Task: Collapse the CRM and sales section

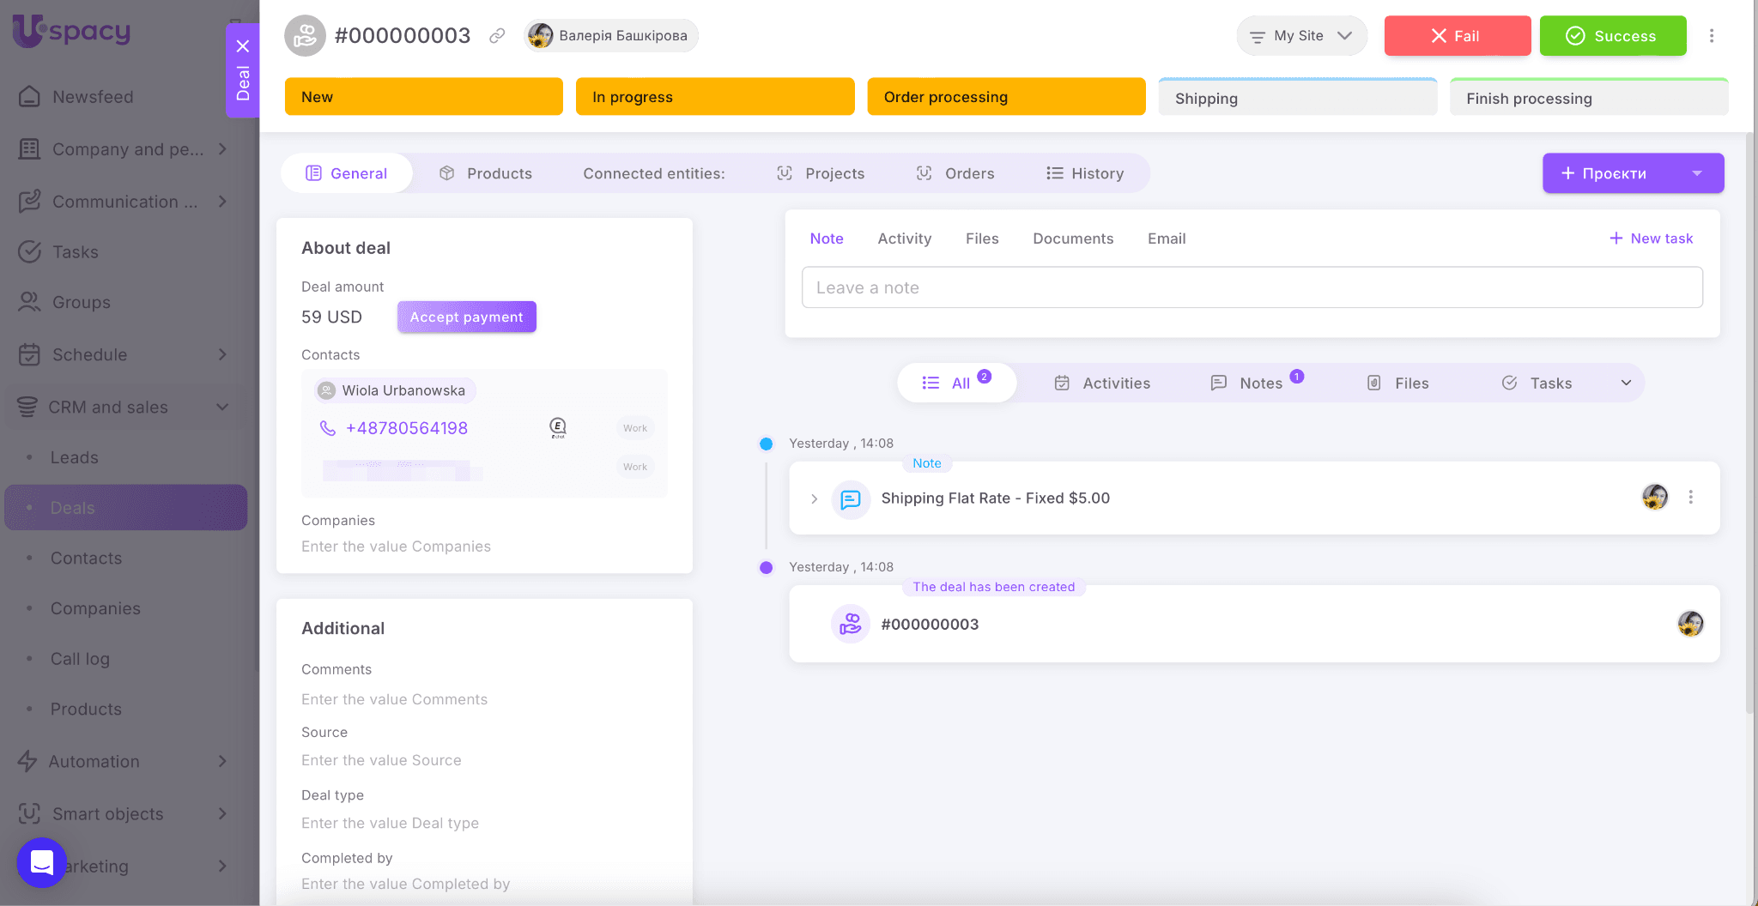Action: click(x=222, y=408)
